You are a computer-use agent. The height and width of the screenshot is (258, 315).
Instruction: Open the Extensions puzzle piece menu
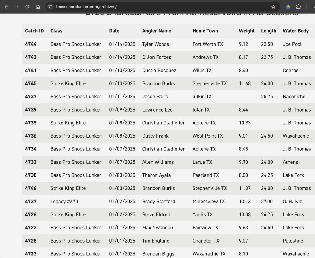(298, 7)
